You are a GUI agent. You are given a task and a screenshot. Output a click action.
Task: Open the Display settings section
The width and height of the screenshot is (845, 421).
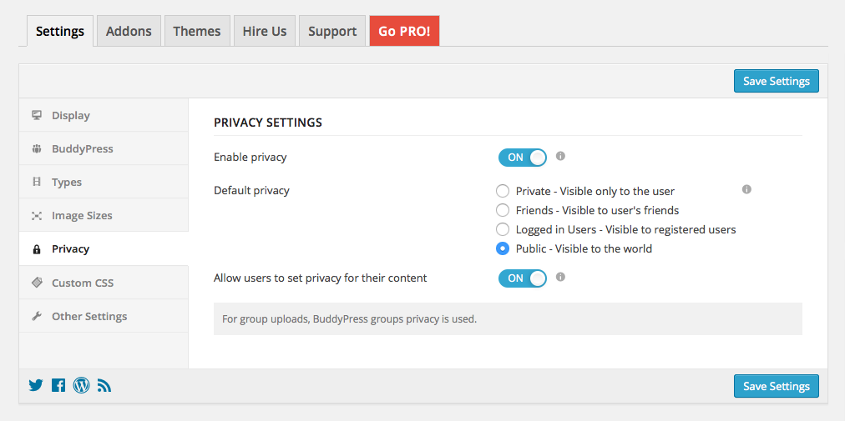click(x=70, y=115)
